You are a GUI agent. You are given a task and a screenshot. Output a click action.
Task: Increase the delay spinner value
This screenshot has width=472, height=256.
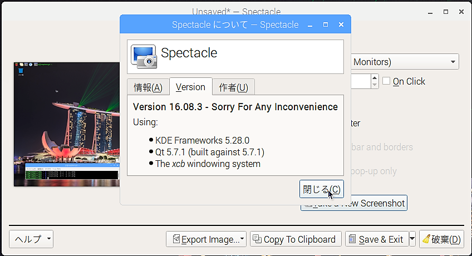[x=375, y=78]
